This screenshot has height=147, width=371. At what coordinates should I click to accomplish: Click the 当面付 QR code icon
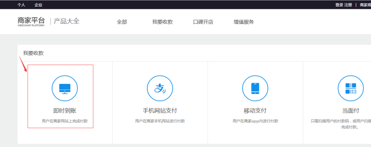pos(350,89)
